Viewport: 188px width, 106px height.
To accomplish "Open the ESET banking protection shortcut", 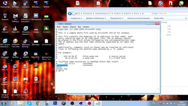I will (5, 43).
